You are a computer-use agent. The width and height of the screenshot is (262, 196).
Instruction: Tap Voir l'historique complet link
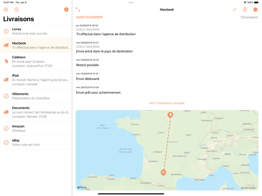coord(167,103)
